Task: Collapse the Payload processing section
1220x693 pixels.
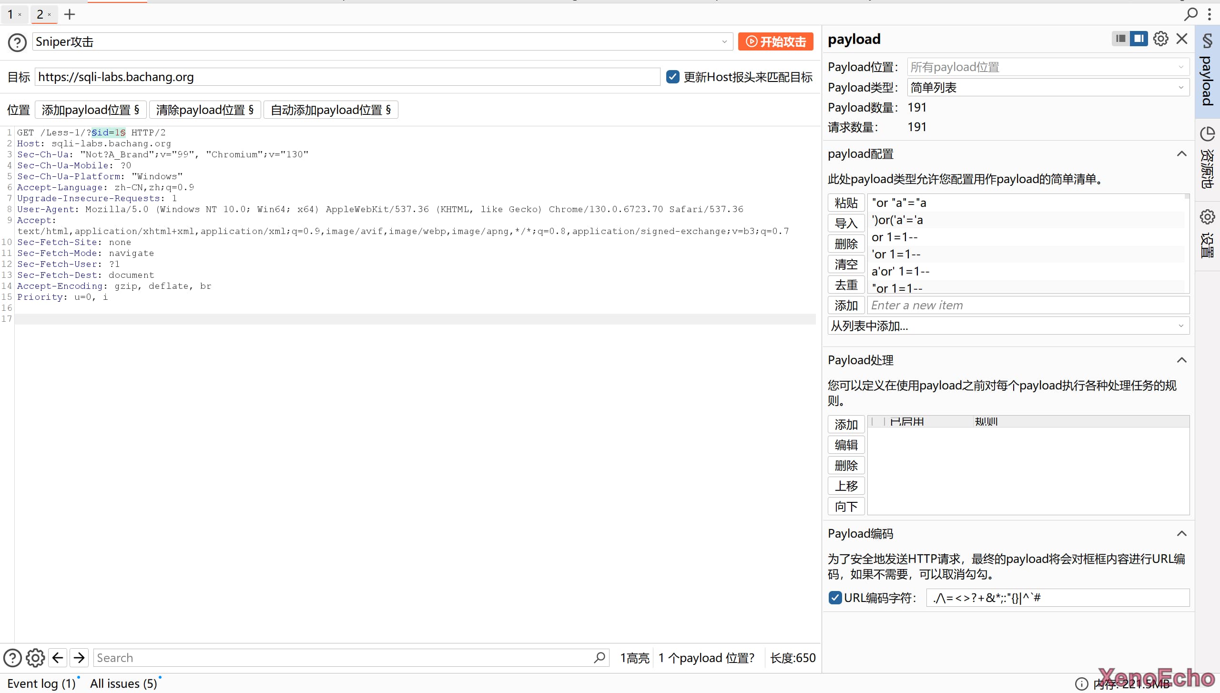Action: click(1181, 360)
